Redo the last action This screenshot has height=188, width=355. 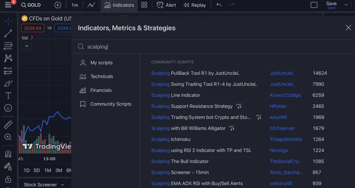(x=232, y=5)
